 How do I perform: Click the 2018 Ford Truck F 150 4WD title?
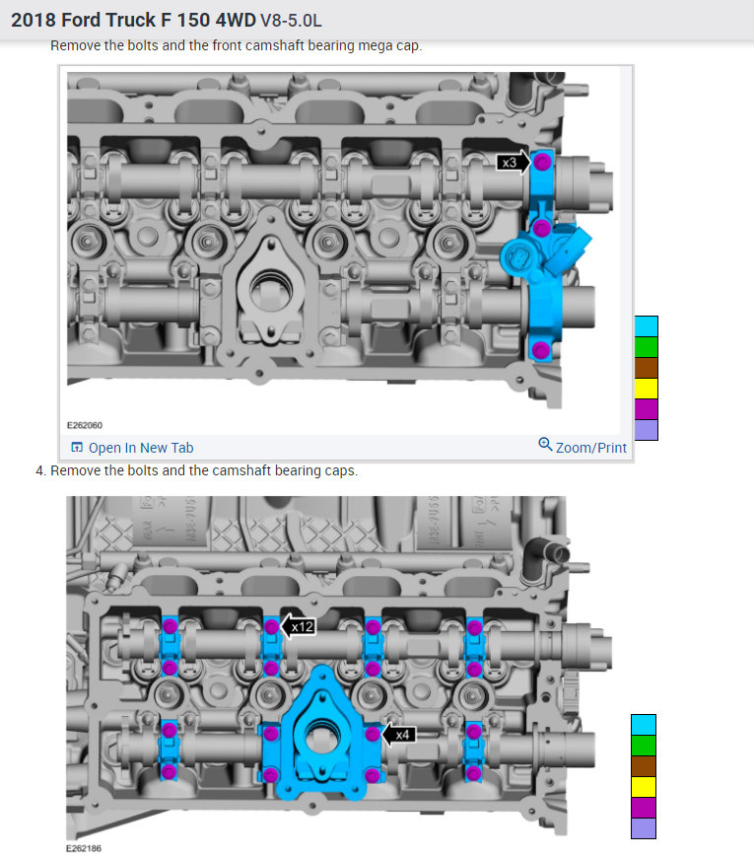(133, 21)
